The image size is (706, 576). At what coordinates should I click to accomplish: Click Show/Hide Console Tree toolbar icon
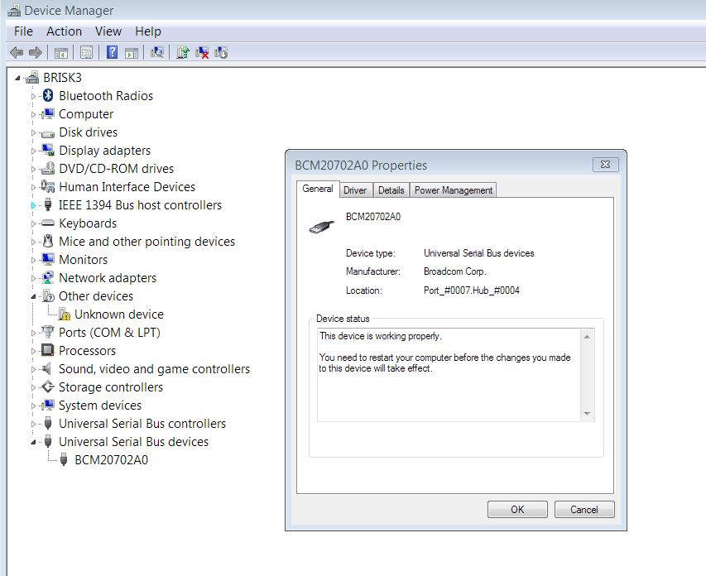coord(60,52)
